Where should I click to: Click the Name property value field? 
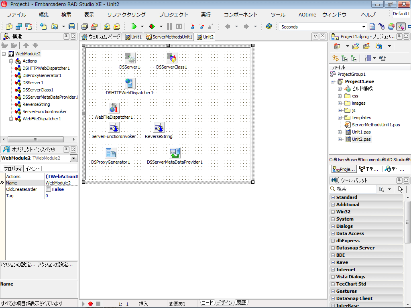[x=61, y=183]
